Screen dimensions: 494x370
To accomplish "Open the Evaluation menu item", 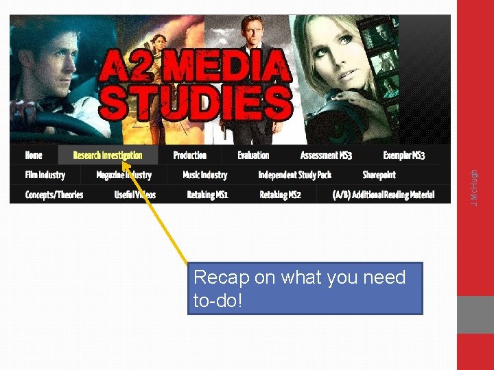I will (253, 155).
